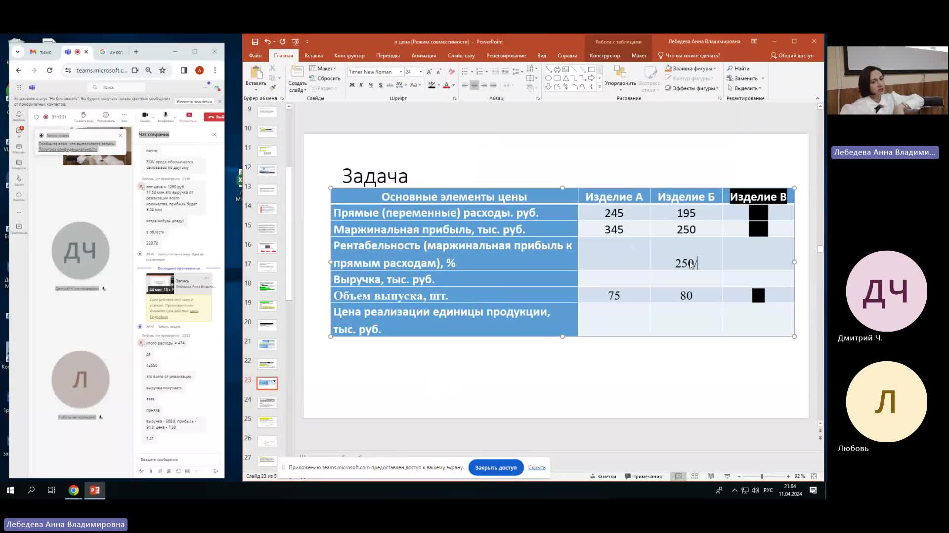Open the Файл menu tab
The width and height of the screenshot is (949, 533).
pyautogui.click(x=255, y=56)
